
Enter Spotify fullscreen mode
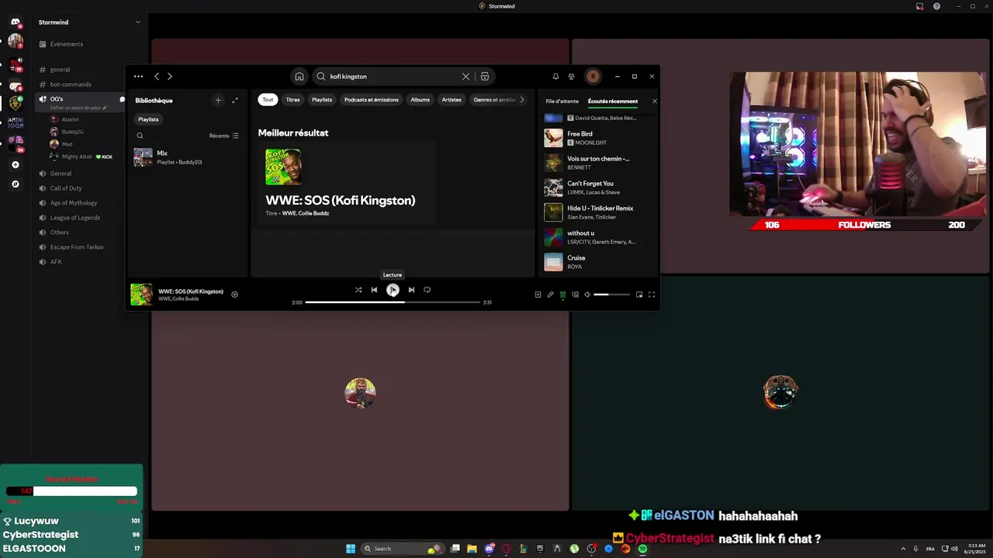[652, 294]
